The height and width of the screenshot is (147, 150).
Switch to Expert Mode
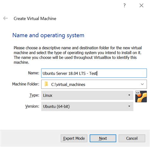point(74,138)
